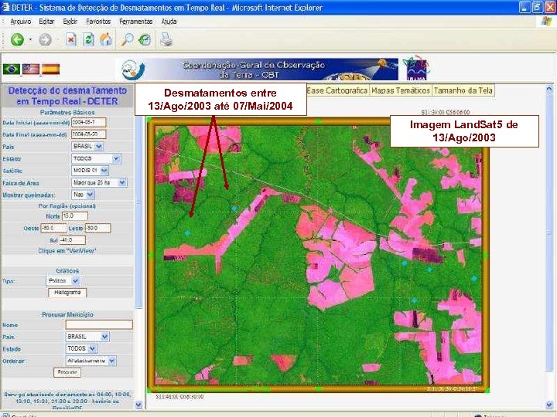Expand the Mostrar queimadas dropdown
The width and height of the screenshot is (557, 417).
tap(91, 195)
